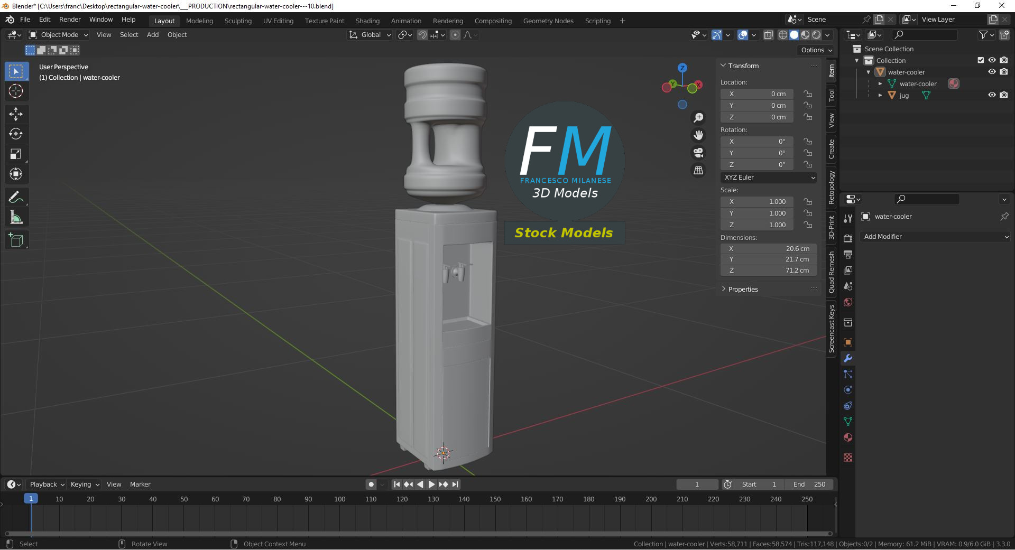Collapse the Transform panel
1015x550 pixels.
[x=743, y=66]
